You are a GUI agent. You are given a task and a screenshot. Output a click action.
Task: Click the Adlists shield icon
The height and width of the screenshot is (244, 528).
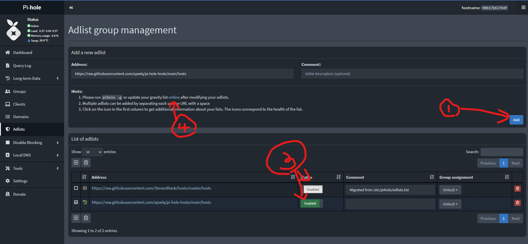8,129
